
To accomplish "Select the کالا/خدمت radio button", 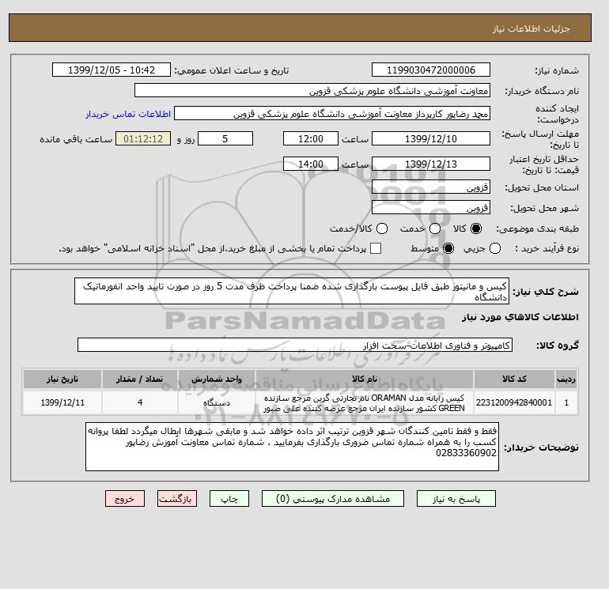I will point(382,228).
